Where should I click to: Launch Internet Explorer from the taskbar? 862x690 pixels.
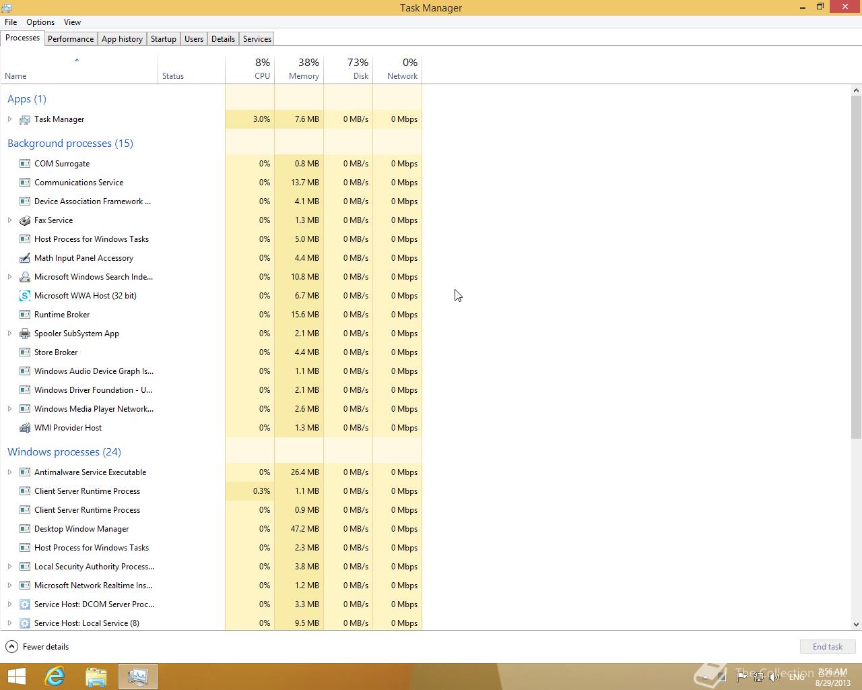[55, 677]
